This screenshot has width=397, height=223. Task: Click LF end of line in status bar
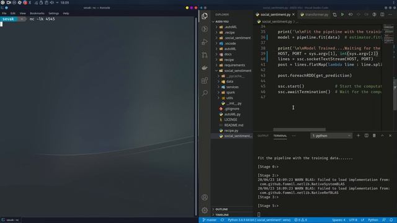click(x=362, y=220)
